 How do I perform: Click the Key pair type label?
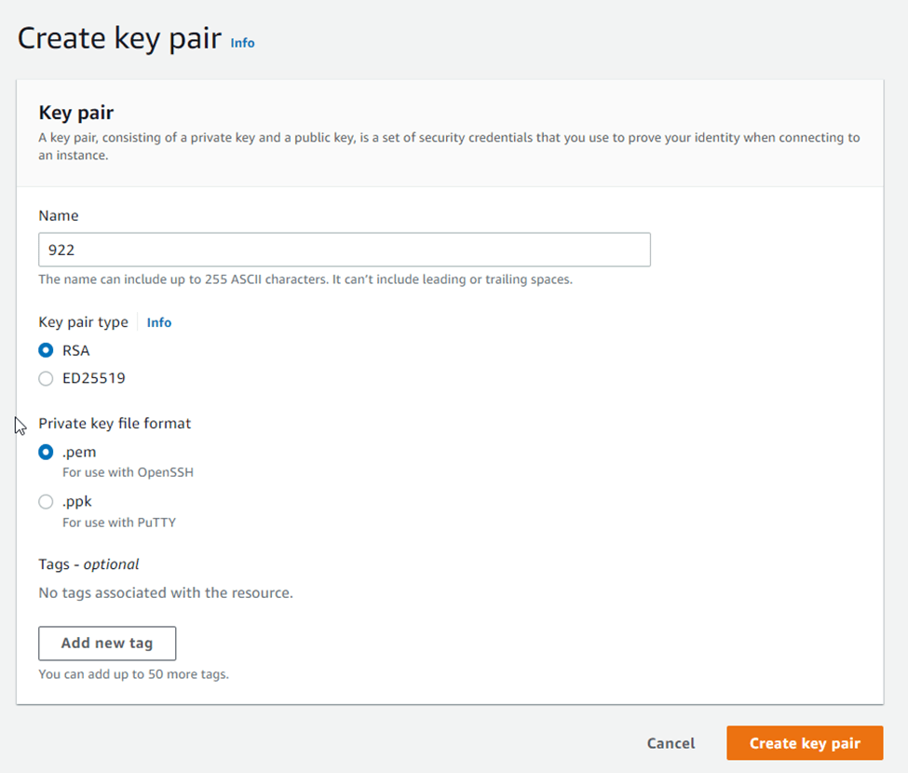(x=83, y=322)
